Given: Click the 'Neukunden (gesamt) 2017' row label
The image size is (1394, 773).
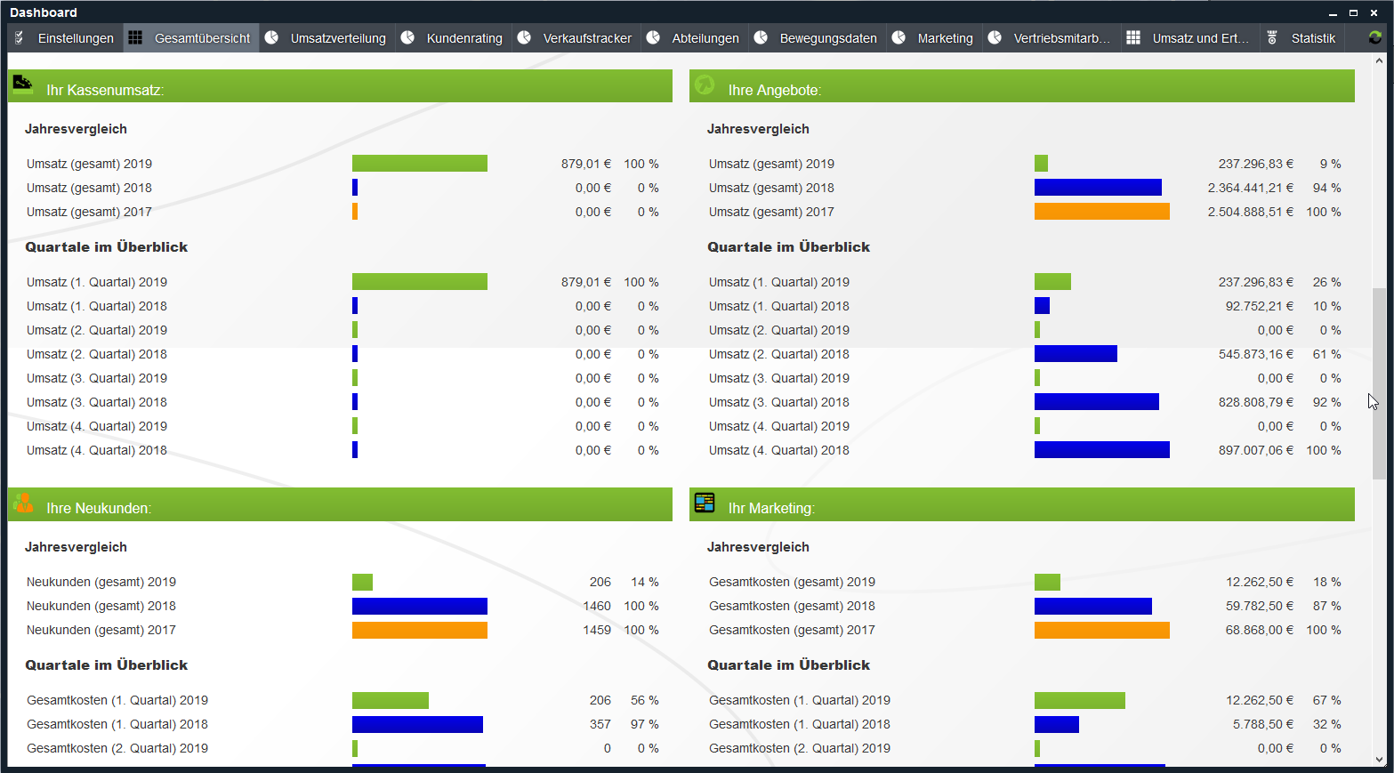Looking at the screenshot, I should [x=101, y=630].
